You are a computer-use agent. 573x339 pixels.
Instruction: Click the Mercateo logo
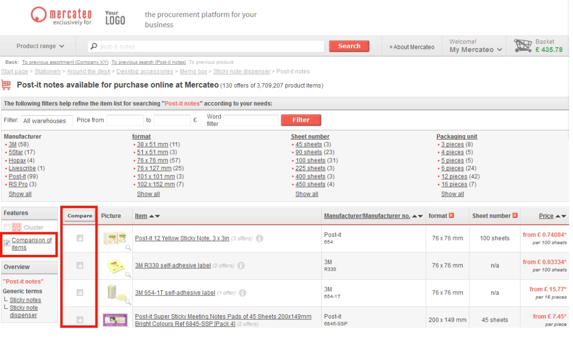click(61, 16)
